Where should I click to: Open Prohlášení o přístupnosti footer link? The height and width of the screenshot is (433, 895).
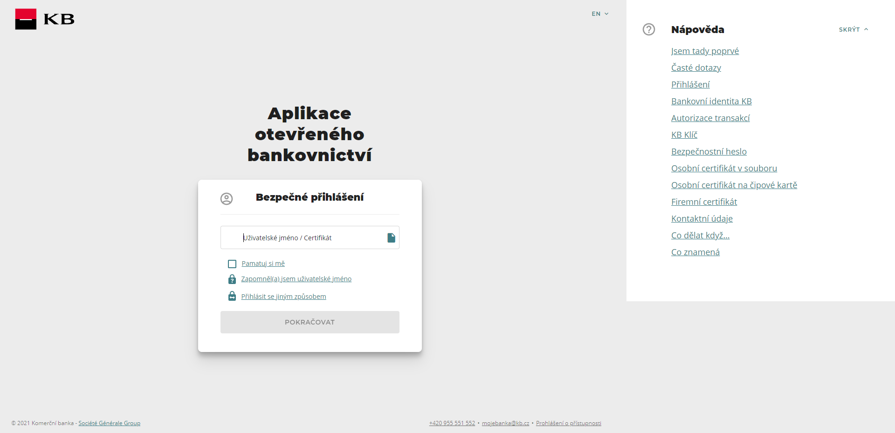pyautogui.click(x=569, y=423)
